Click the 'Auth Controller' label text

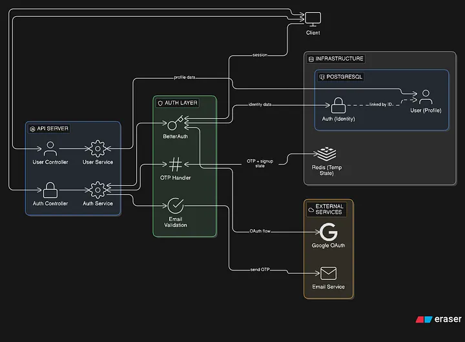tap(50, 204)
